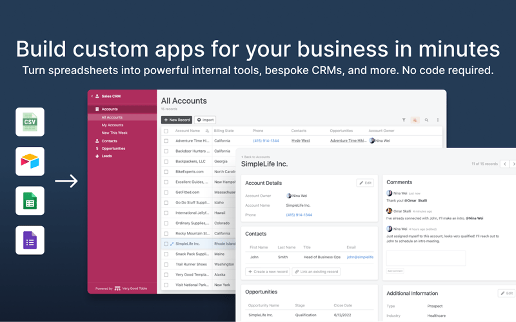Click the sort icon in Account Name header

[207, 131]
